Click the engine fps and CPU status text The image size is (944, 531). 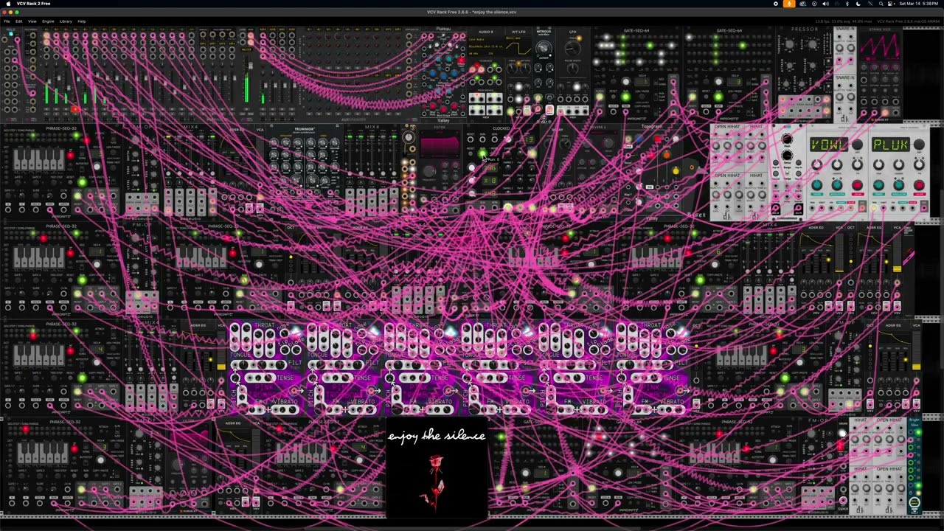844,21
